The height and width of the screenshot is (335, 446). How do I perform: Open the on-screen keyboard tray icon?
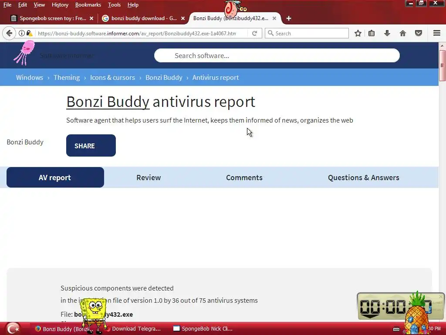(396, 329)
